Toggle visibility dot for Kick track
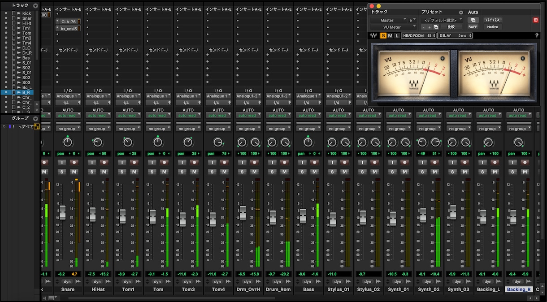The width and height of the screenshot is (547, 302). click(6, 13)
